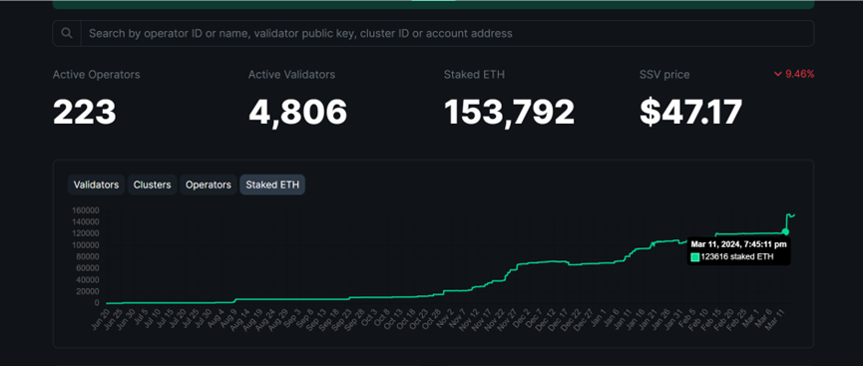Click the Active Operators label

97,75
